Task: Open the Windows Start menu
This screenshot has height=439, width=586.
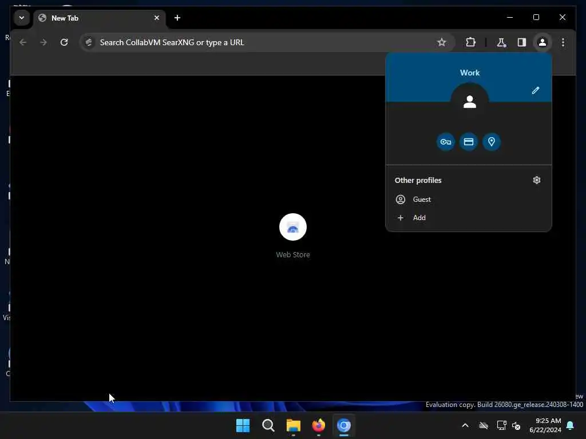Action: (x=243, y=425)
